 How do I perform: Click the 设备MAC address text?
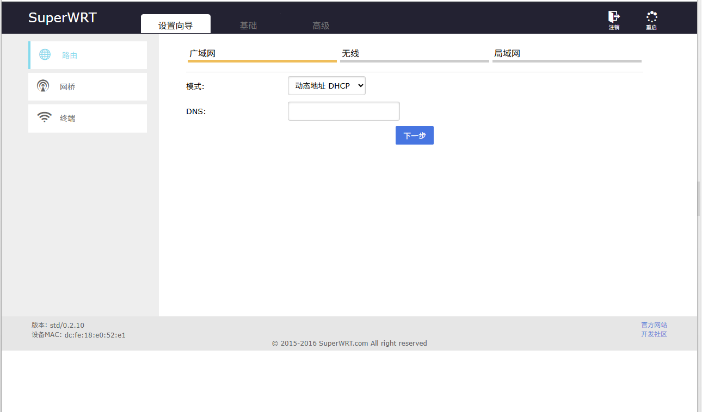click(78, 335)
